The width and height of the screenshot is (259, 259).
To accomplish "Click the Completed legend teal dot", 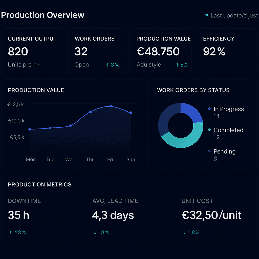I will [x=209, y=130].
